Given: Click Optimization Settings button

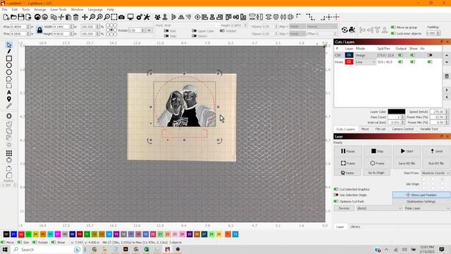Looking at the screenshot, I should 421,201.
